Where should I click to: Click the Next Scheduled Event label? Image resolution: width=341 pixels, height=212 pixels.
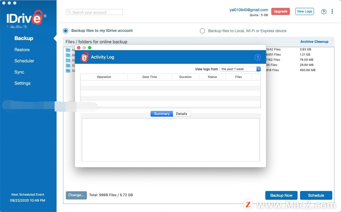(x=28, y=195)
